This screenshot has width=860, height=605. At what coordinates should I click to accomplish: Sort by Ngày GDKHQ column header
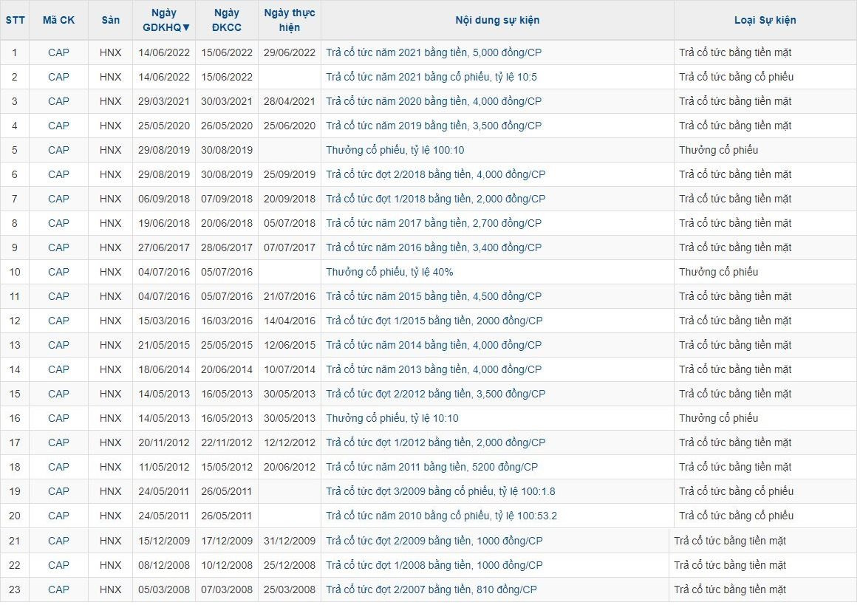coord(164,20)
